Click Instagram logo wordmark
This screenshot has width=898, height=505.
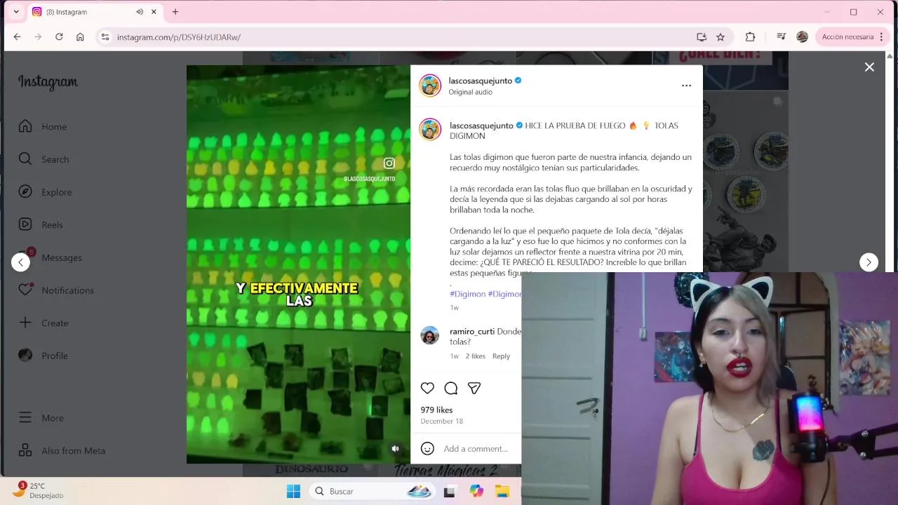pos(48,82)
